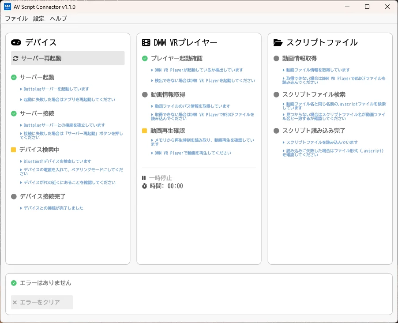Click the エラーはありません message
This screenshot has height=323, width=398.
[x=46, y=283]
